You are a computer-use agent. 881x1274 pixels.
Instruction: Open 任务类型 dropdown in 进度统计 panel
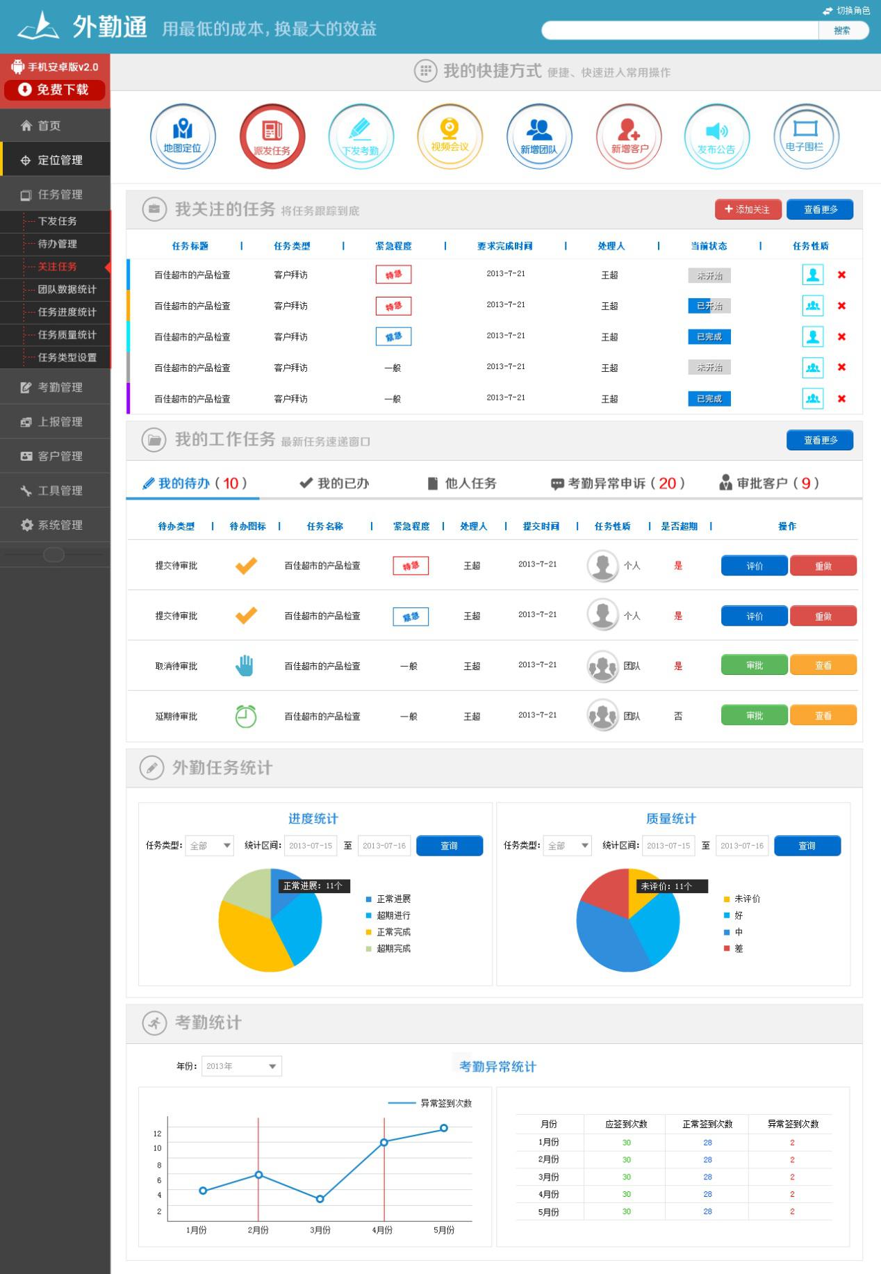coord(209,846)
